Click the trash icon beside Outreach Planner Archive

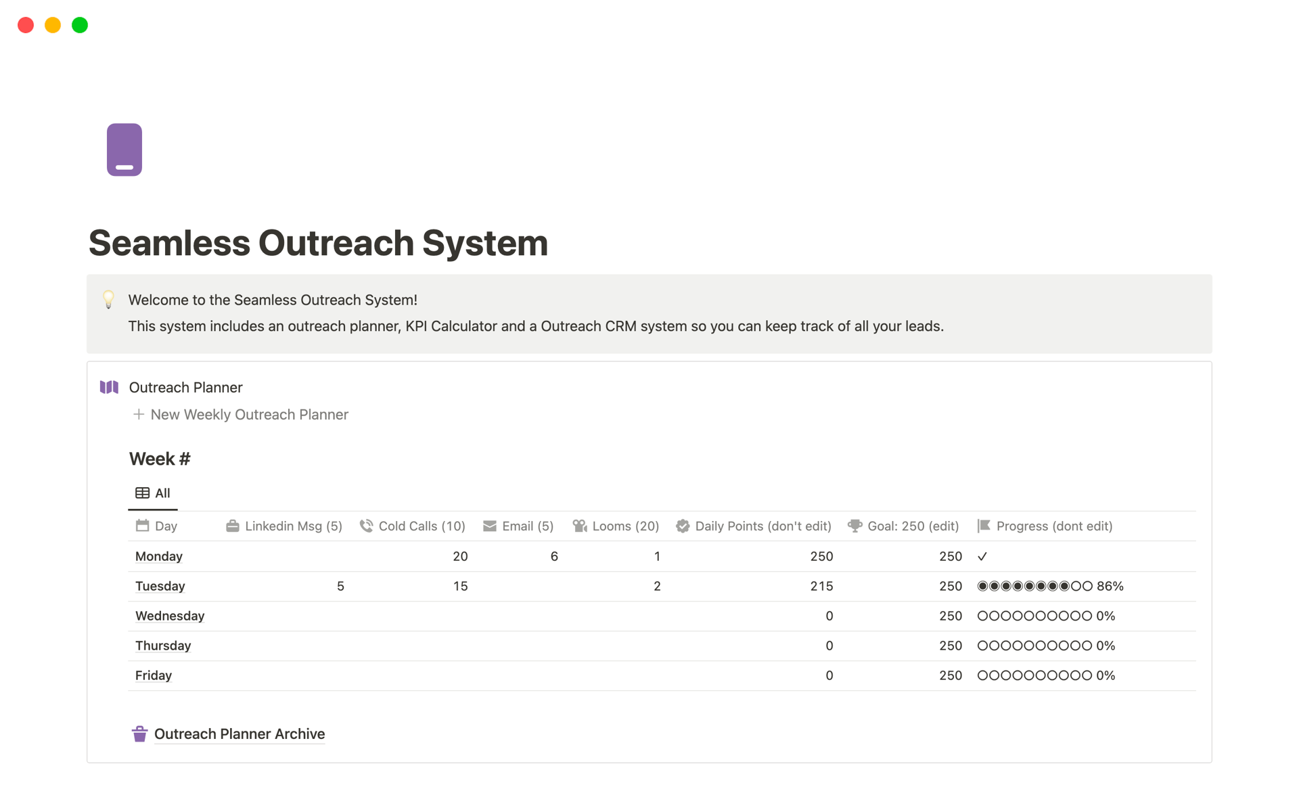click(139, 734)
